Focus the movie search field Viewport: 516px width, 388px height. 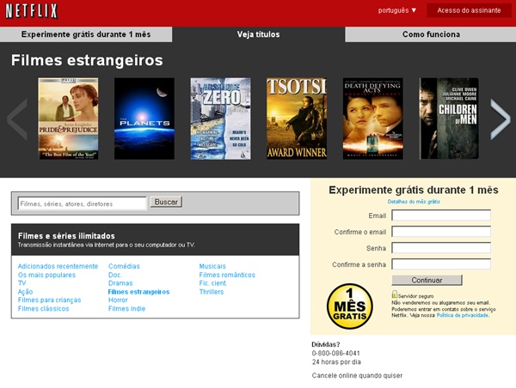click(x=83, y=203)
